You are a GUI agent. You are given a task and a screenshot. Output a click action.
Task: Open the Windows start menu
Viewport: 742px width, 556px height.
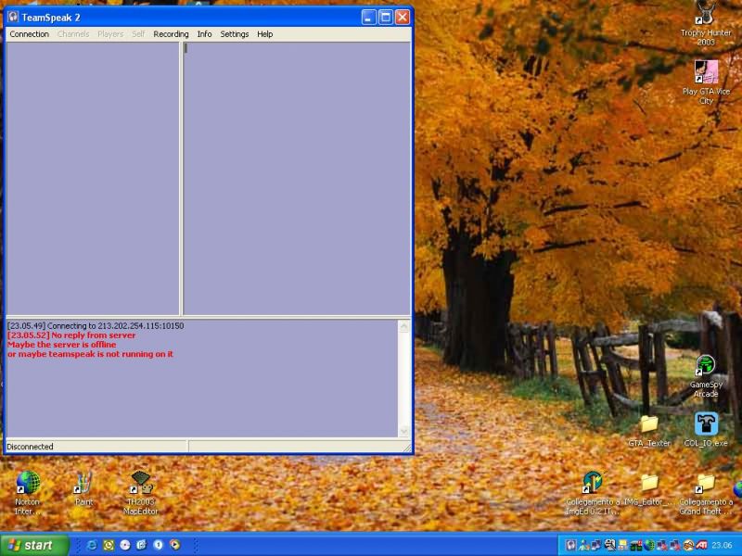pos(34,545)
